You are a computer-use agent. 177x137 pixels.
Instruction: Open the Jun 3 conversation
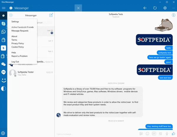(x=46, y=42)
